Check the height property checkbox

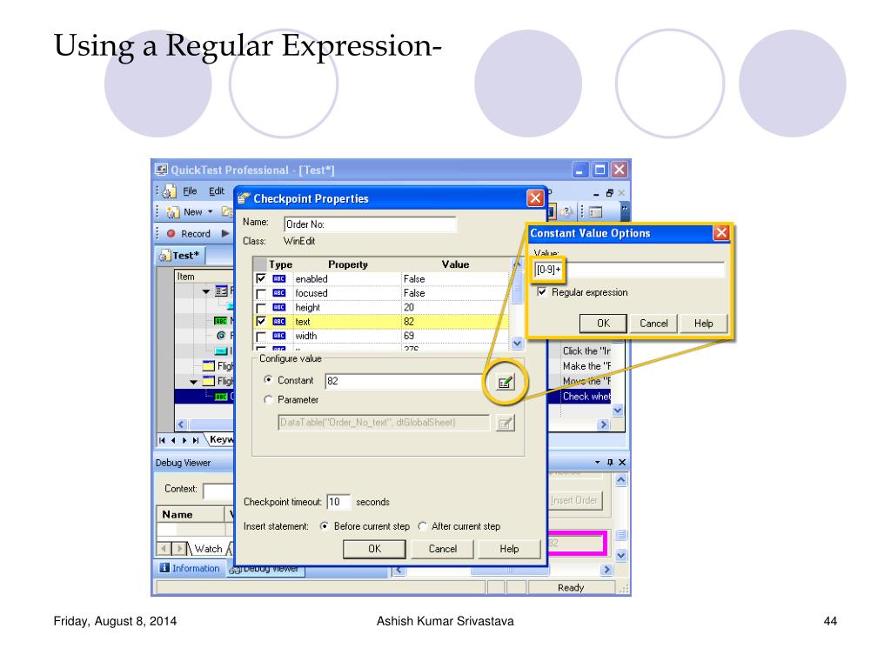point(261,308)
